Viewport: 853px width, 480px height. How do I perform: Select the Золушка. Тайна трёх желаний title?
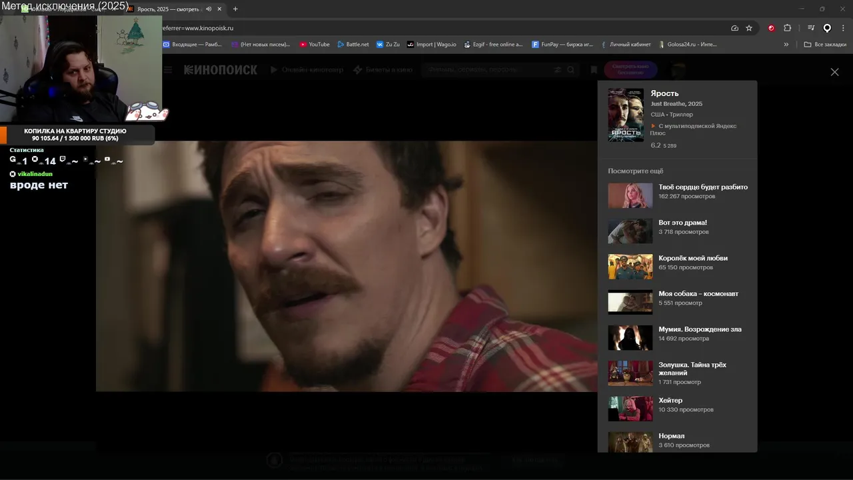pos(692,369)
